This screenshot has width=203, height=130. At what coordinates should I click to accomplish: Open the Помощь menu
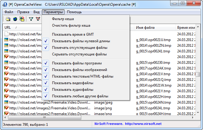74,12
